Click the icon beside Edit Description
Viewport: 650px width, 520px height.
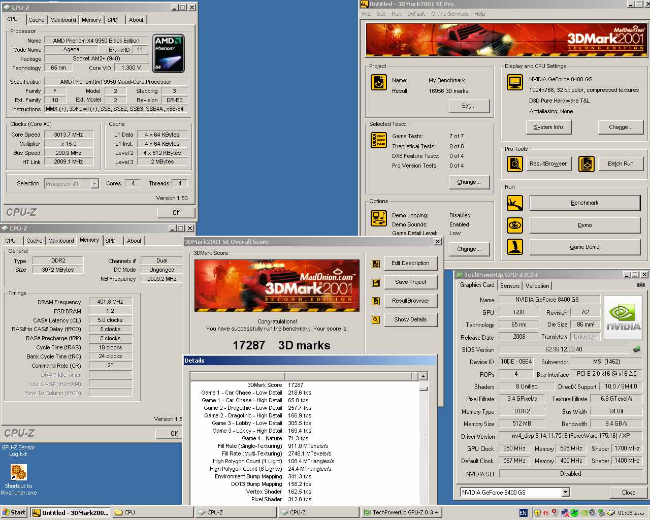[376, 264]
